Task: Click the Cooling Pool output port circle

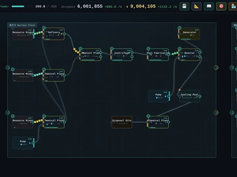Action: click(x=200, y=96)
